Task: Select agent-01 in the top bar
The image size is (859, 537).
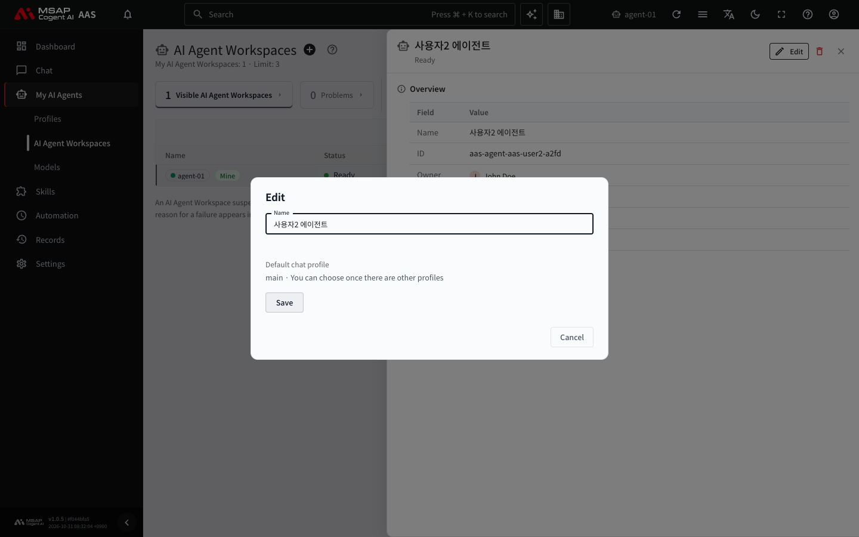Action: point(634,14)
